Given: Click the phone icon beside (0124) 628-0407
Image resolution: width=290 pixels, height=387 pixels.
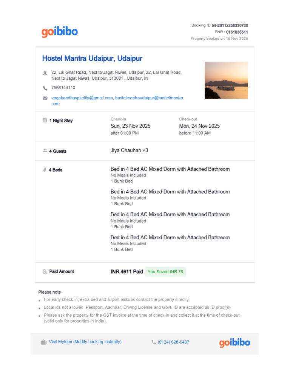Looking at the screenshot, I should click(153, 342).
